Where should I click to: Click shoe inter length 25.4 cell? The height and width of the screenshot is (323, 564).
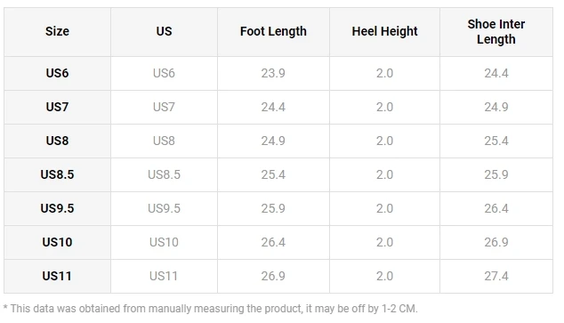(x=496, y=141)
